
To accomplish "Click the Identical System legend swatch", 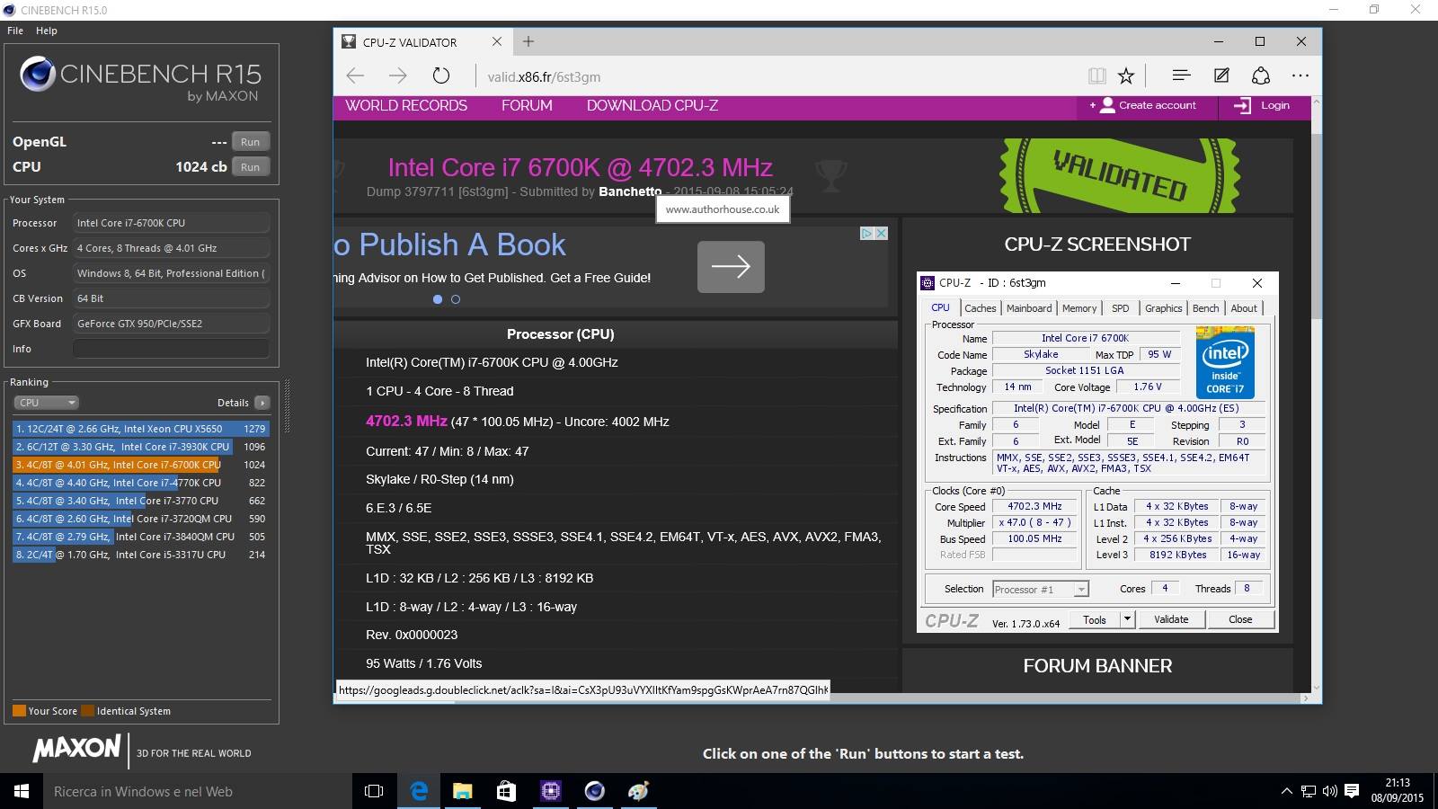I will click(87, 711).
